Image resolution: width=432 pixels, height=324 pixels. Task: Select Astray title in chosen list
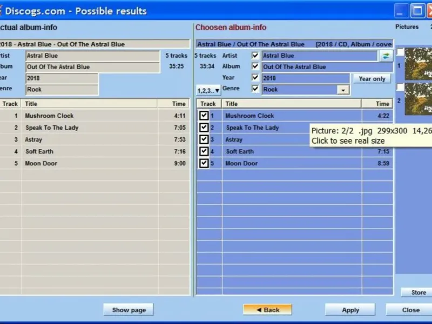tap(234, 140)
